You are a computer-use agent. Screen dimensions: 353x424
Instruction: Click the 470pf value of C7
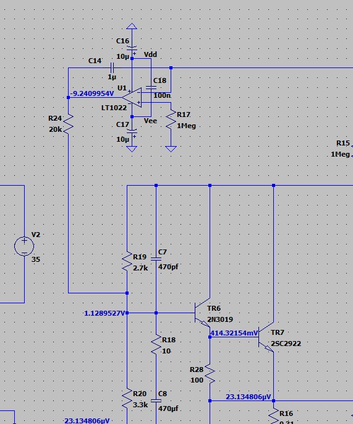[168, 267]
